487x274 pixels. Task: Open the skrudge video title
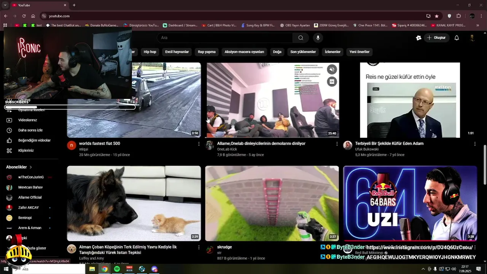point(224,247)
